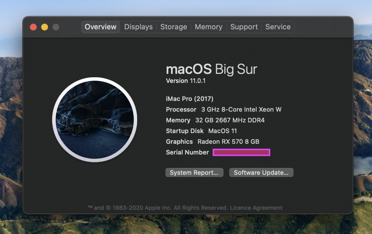Open the Storage tab
Viewport: 372px width, 234px height.
[174, 27]
